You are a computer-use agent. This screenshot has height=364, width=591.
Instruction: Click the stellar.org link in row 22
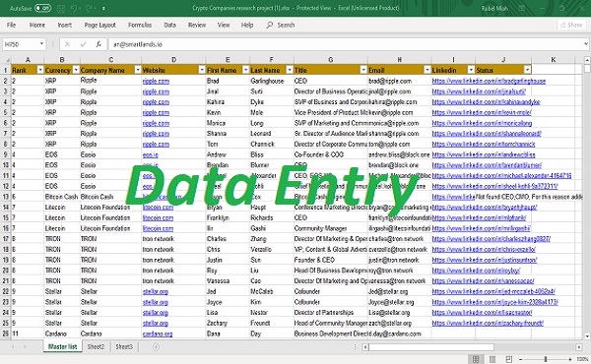coord(156,292)
